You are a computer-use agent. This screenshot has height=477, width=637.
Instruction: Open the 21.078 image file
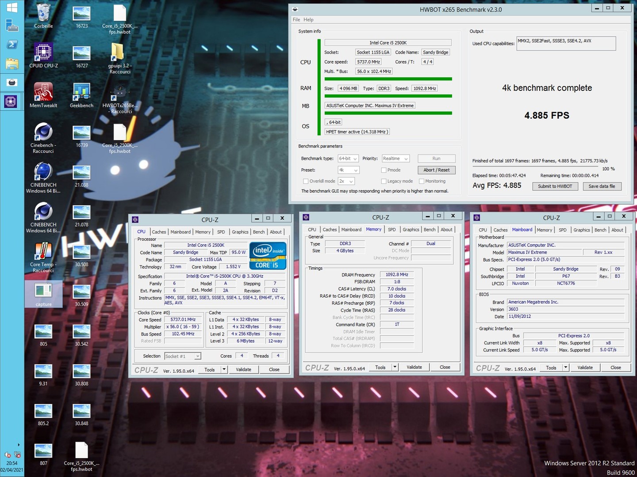[82, 215]
